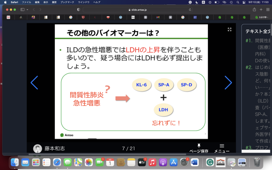
Task: Toggle the Safari sidebar
Action: pos(22,10)
